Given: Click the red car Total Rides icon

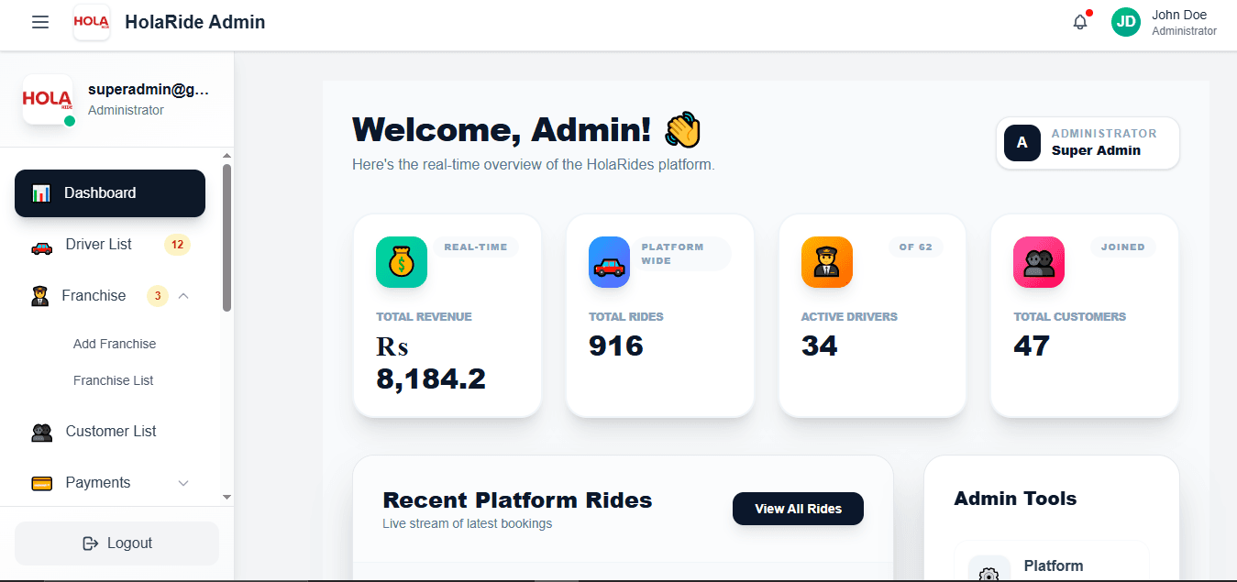Looking at the screenshot, I should pos(609,262).
